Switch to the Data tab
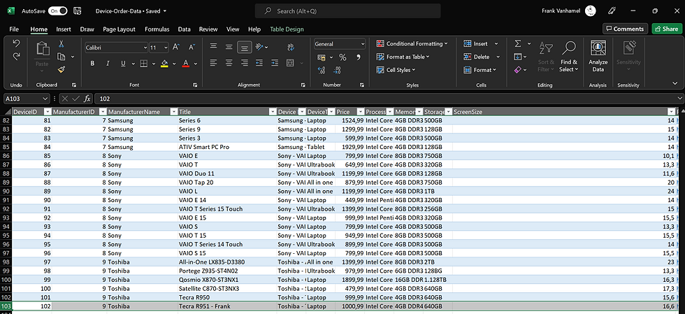685x314 pixels. [x=184, y=29]
